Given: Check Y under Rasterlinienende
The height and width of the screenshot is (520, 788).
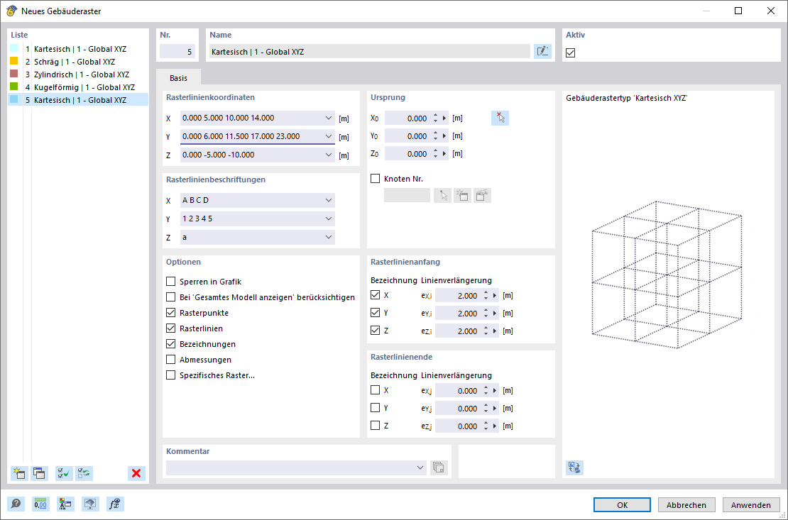Looking at the screenshot, I should tap(376, 407).
